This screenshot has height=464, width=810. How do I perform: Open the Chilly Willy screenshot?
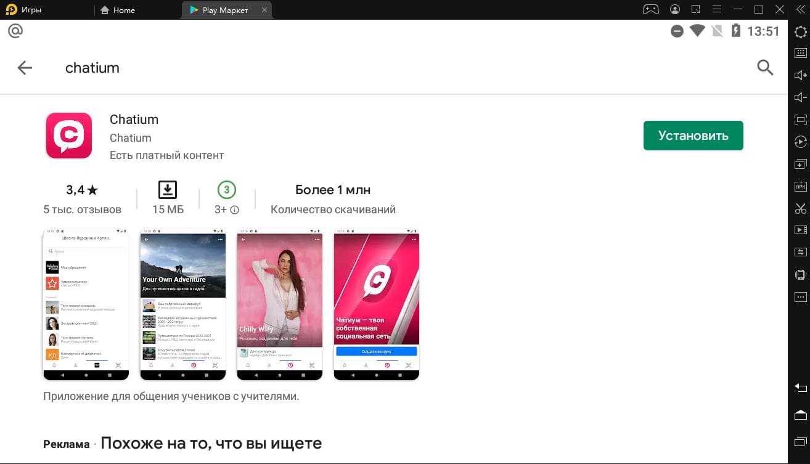pos(280,304)
